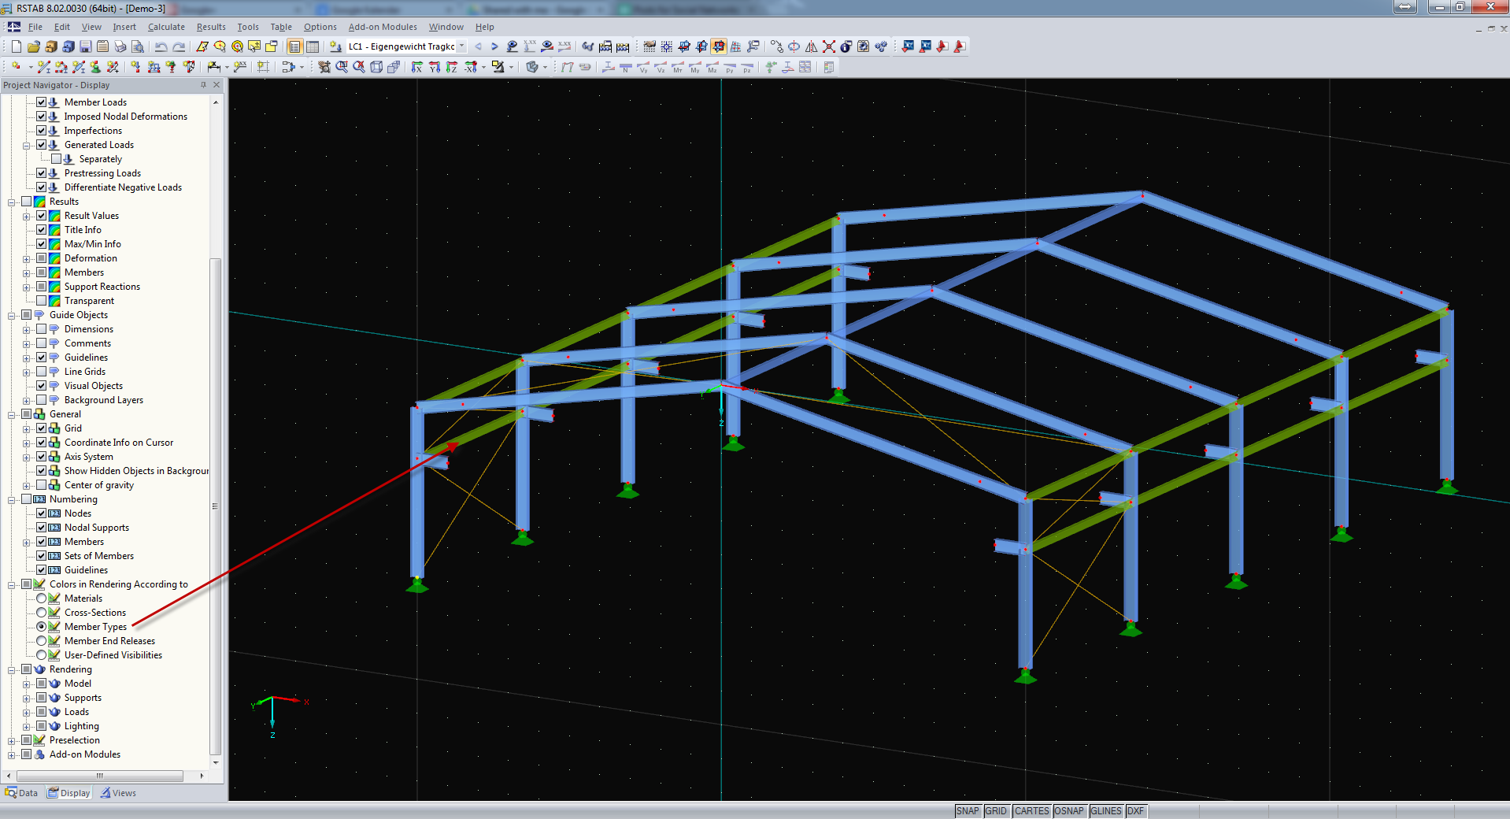Select the Materials rendering radio button

[42, 598]
